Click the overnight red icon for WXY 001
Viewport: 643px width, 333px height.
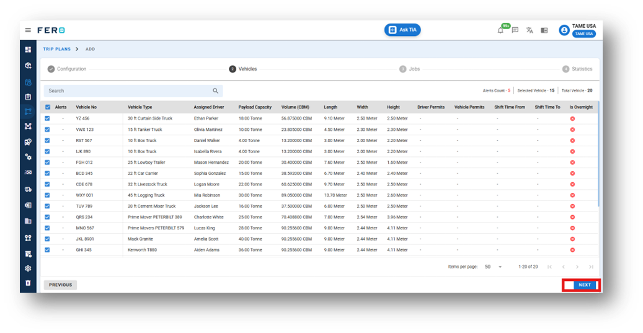point(572,195)
